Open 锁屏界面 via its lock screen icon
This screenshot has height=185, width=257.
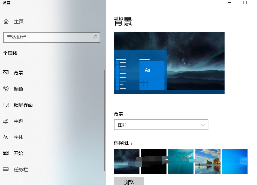[6, 105]
